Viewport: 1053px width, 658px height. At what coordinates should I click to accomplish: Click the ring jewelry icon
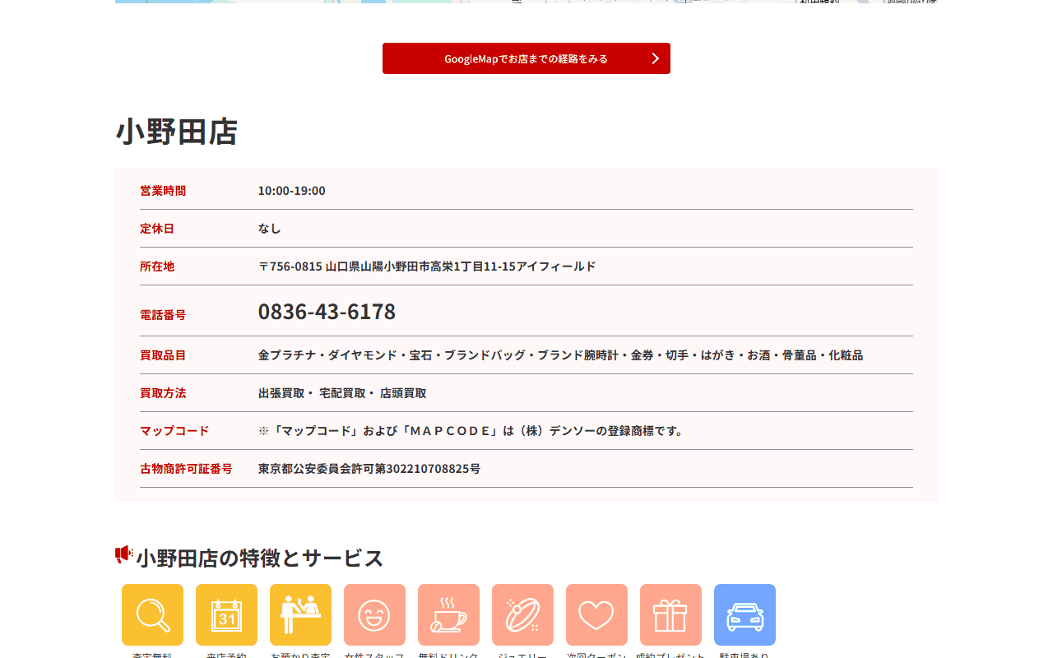pos(522,614)
